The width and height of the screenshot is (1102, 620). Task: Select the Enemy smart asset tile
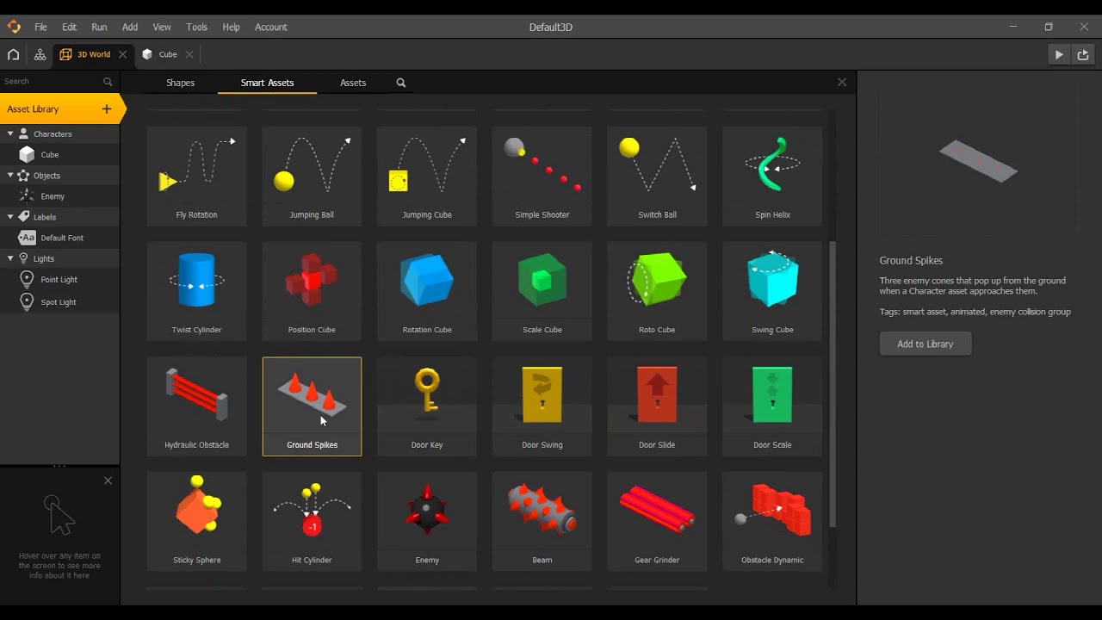click(427, 521)
